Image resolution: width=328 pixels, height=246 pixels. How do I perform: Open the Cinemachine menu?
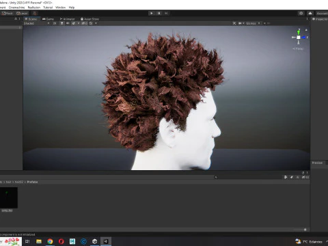[16, 8]
